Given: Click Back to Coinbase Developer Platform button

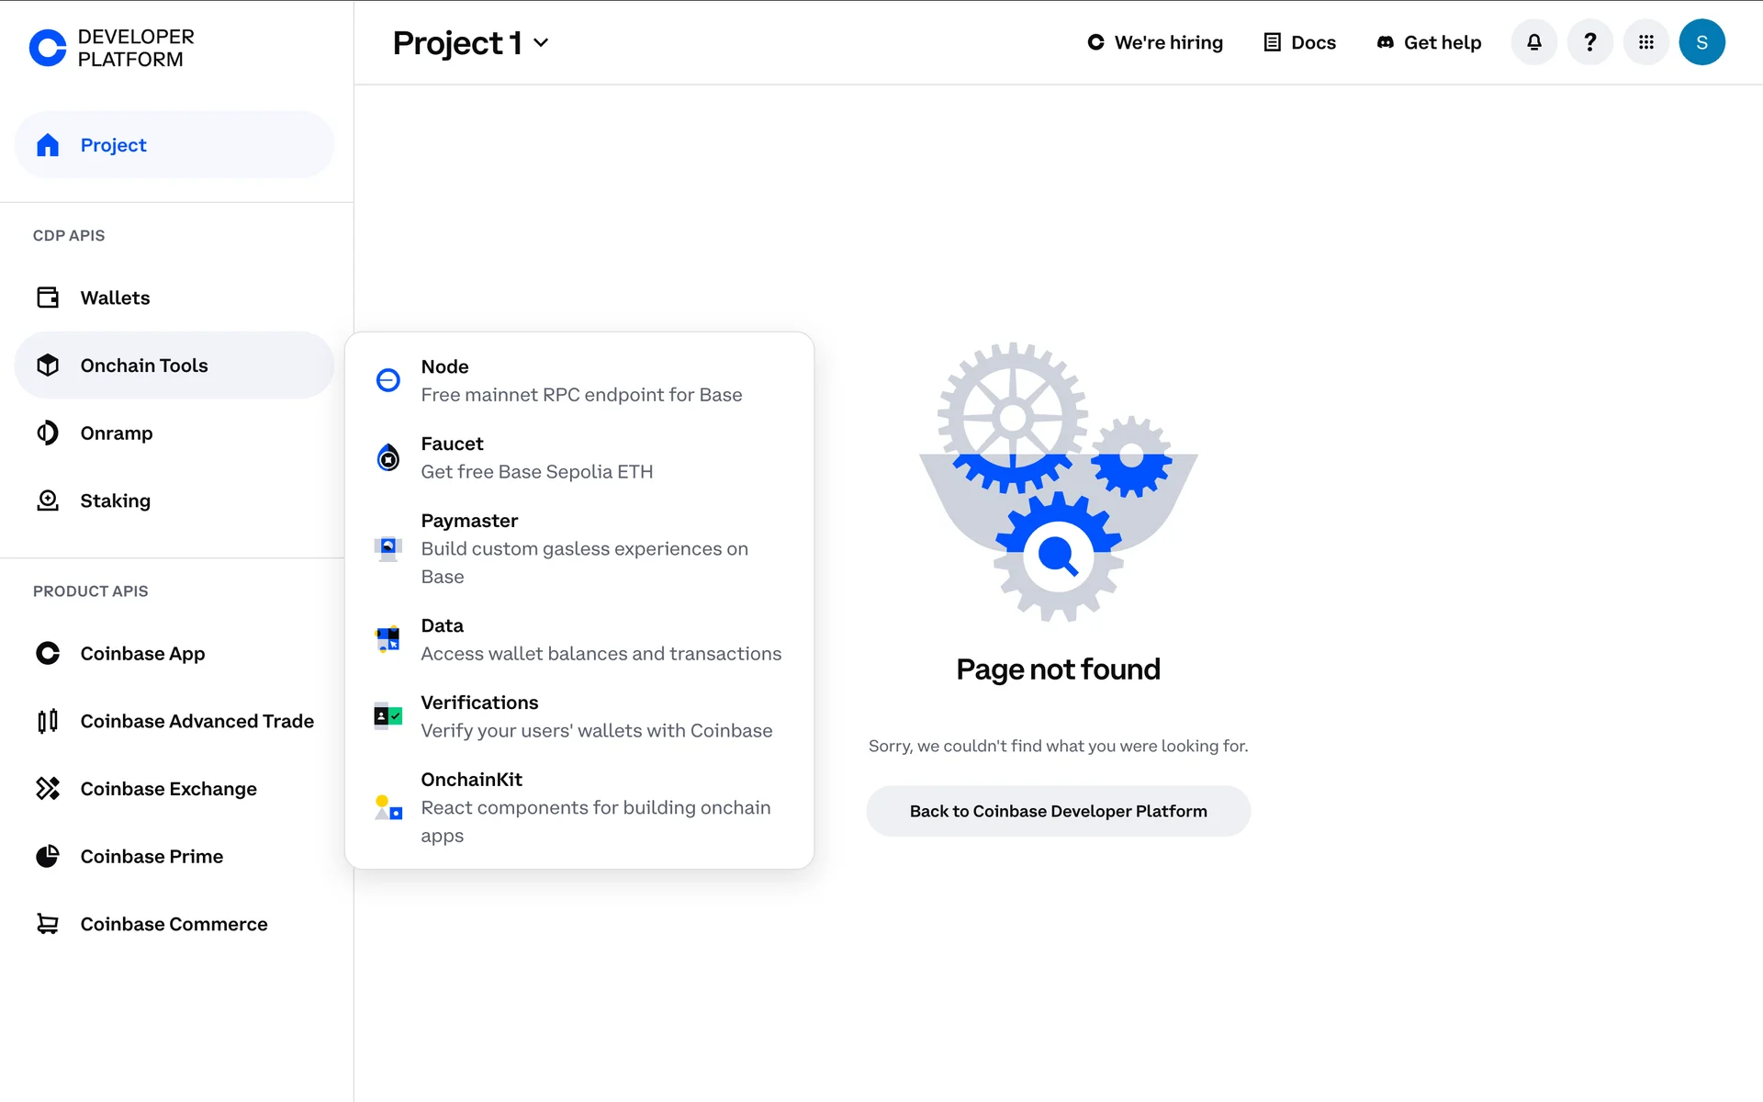Looking at the screenshot, I should tap(1058, 811).
